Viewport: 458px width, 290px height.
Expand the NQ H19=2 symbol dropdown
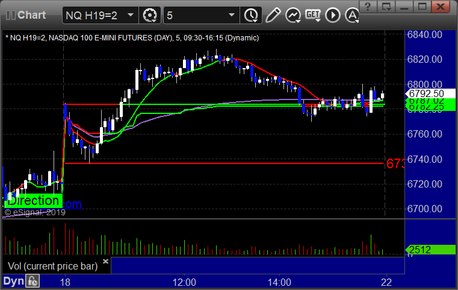[x=131, y=15]
